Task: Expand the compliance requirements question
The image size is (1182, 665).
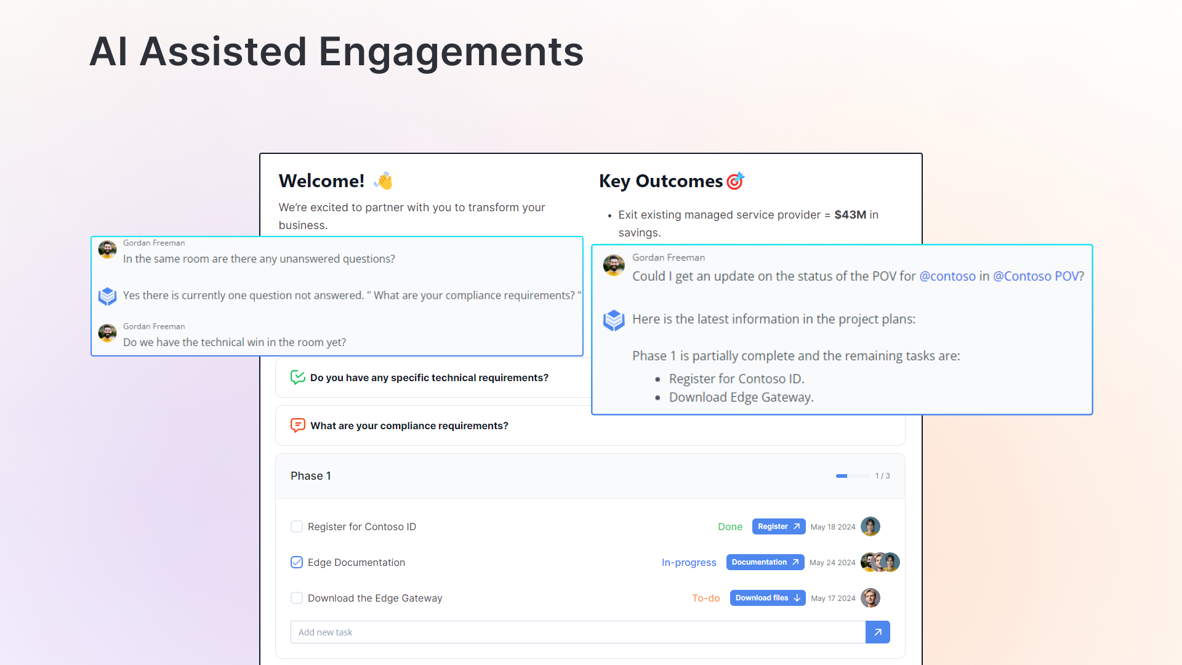Action: (409, 425)
